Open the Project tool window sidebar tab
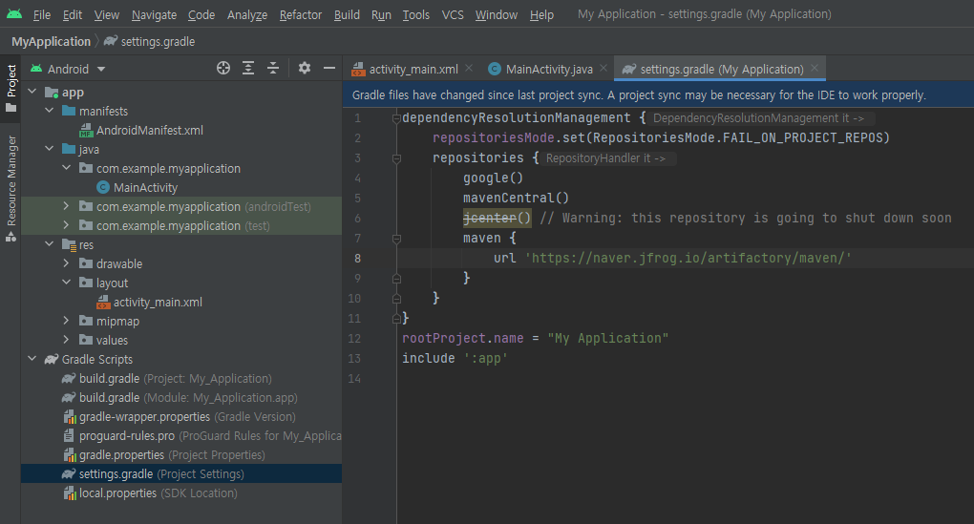The image size is (974, 524). click(11, 88)
